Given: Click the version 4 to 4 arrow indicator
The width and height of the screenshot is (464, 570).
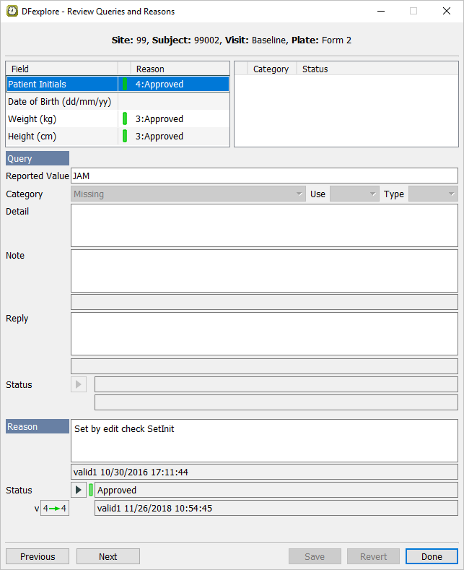Looking at the screenshot, I should 54,509.
